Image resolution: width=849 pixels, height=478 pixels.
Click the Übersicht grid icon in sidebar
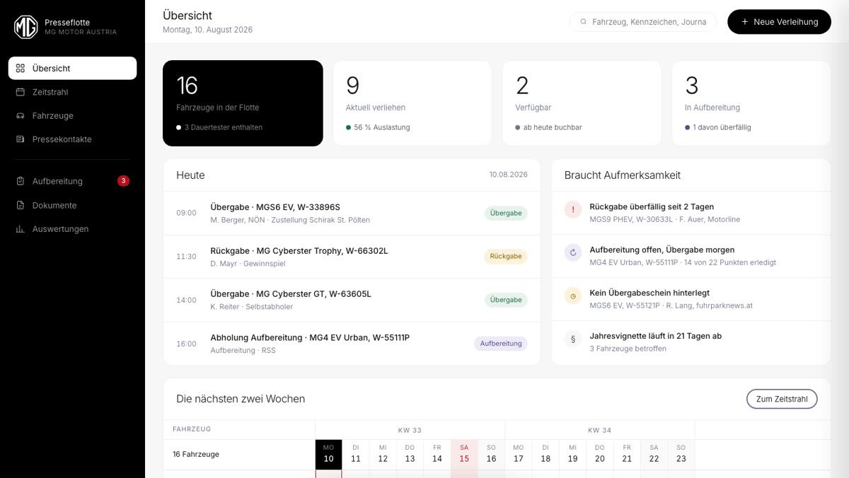point(21,69)
